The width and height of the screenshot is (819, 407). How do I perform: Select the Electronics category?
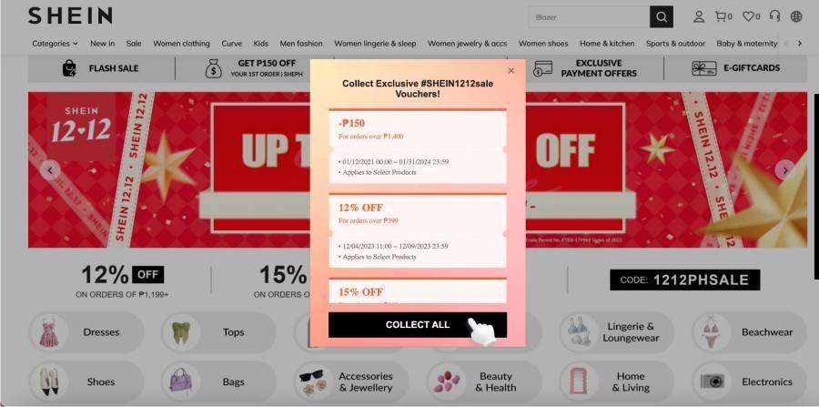click(750, 382)
